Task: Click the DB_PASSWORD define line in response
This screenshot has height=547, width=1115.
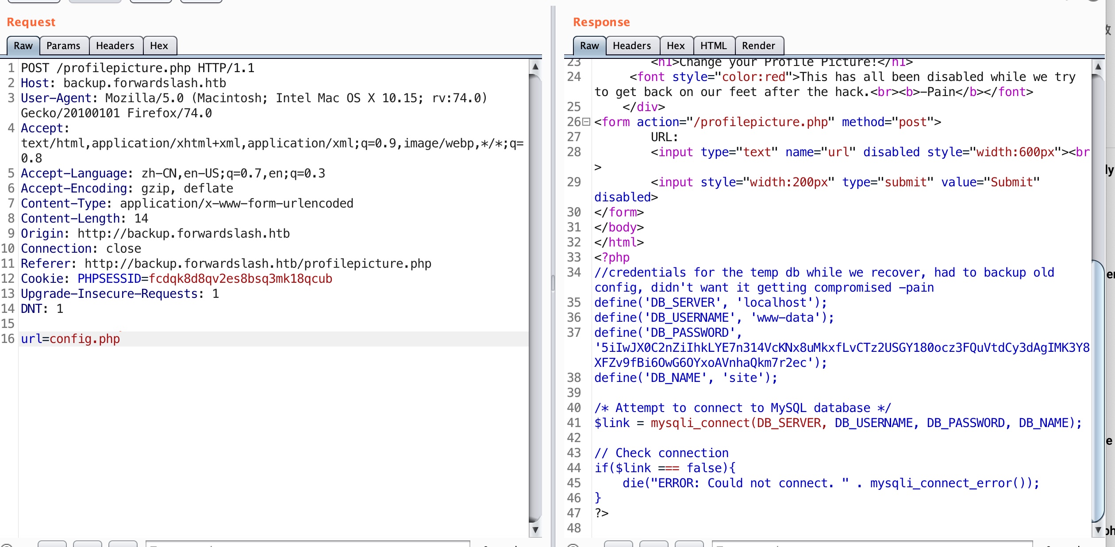Action: [668, 333]
